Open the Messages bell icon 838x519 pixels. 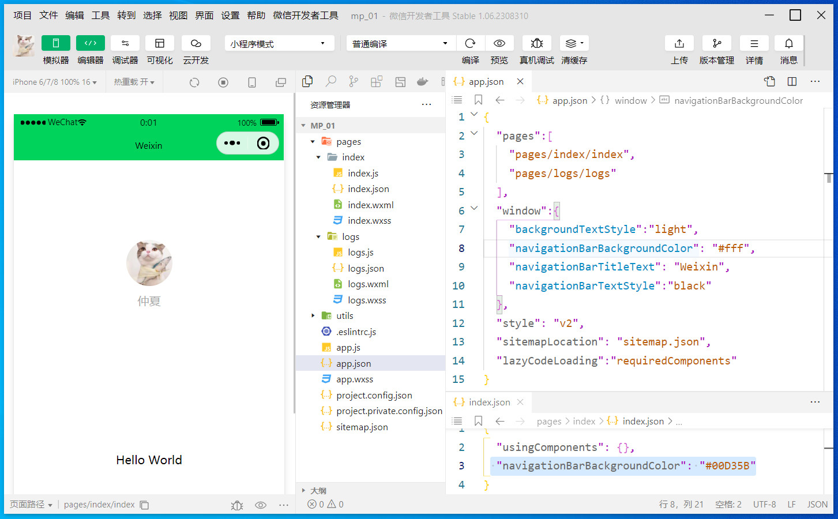tap(789, 43)
